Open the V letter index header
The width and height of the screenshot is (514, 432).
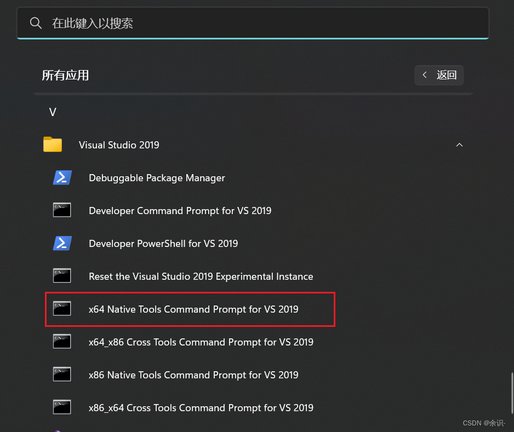point(53,112)
